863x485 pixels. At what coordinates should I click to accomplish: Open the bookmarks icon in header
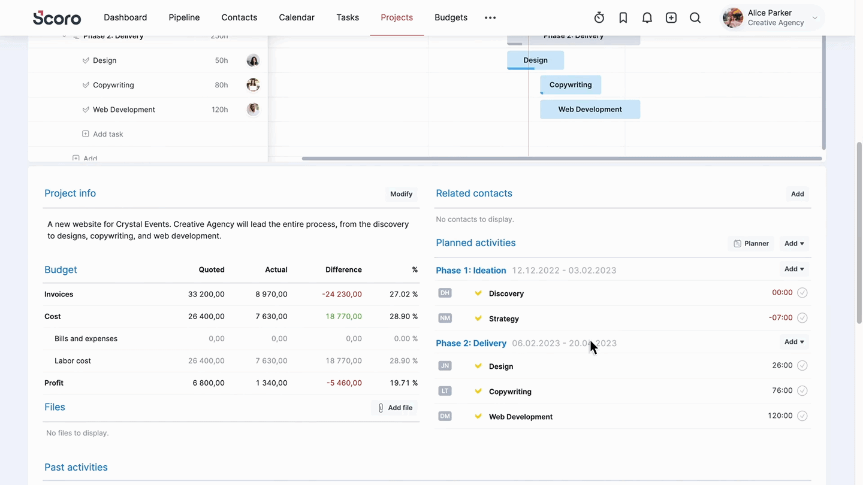[623, 18]
